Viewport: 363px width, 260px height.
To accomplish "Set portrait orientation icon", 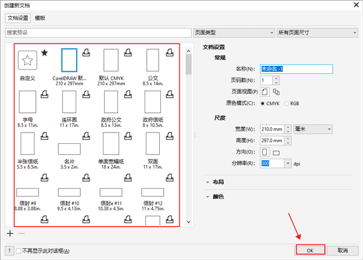I will [264, 152].
